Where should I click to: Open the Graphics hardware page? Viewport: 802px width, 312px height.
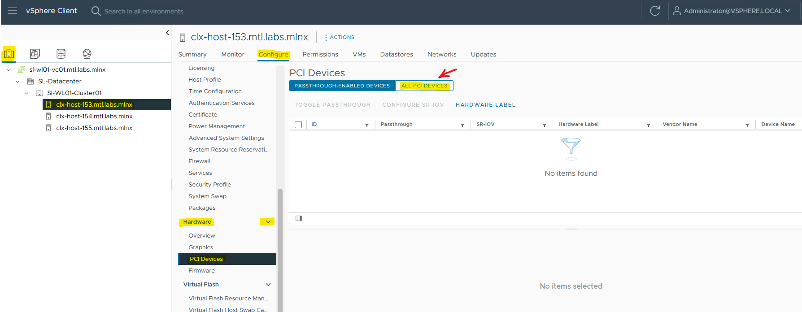200,247
